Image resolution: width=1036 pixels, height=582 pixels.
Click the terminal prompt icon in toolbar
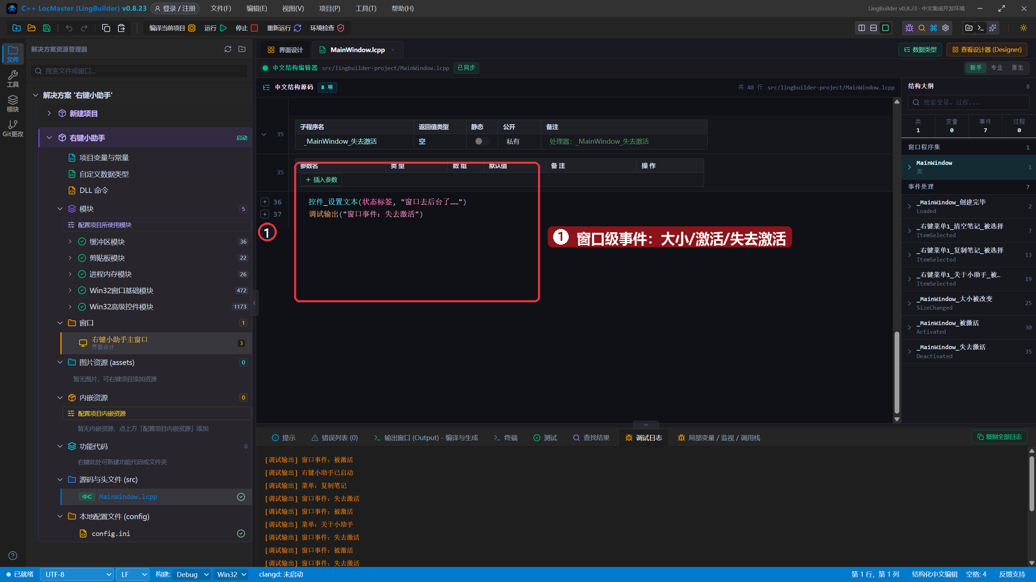(981, 28)
